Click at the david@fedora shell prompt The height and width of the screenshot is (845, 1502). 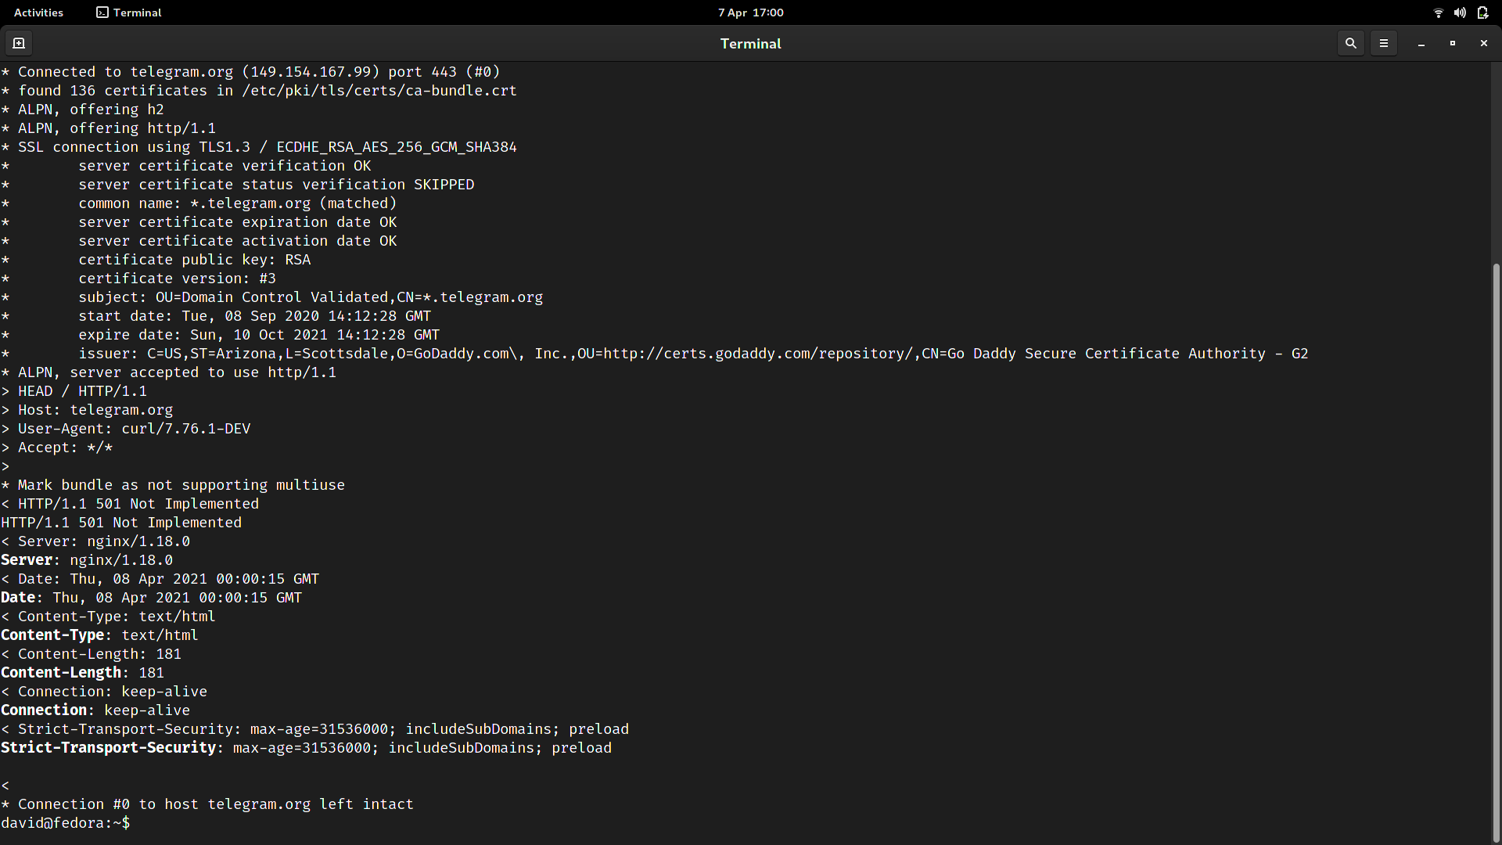[66, 823]
